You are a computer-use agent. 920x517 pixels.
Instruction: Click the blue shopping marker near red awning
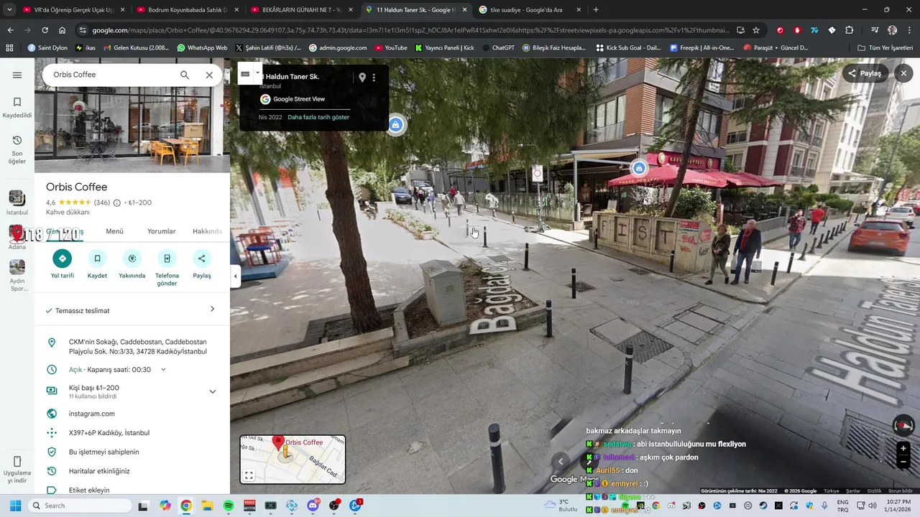(639, 168)
